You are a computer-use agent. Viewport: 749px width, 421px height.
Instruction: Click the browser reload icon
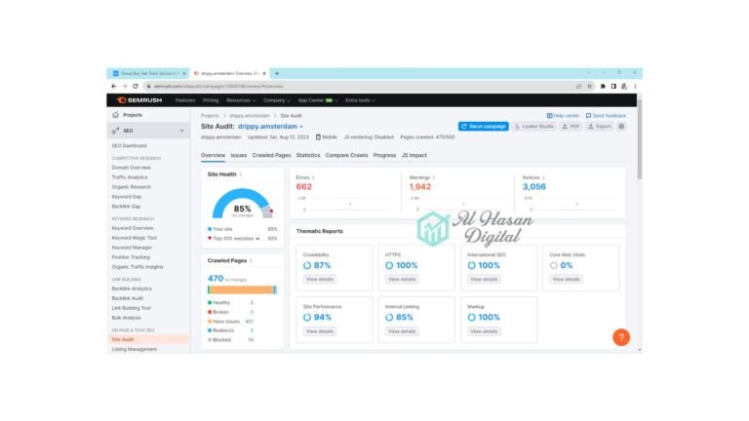coord(136,86)
